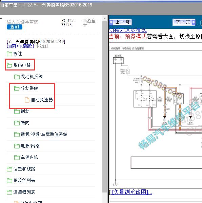Click the 自动变速器 document icon
202x203 pixels.
pos(27,100)
